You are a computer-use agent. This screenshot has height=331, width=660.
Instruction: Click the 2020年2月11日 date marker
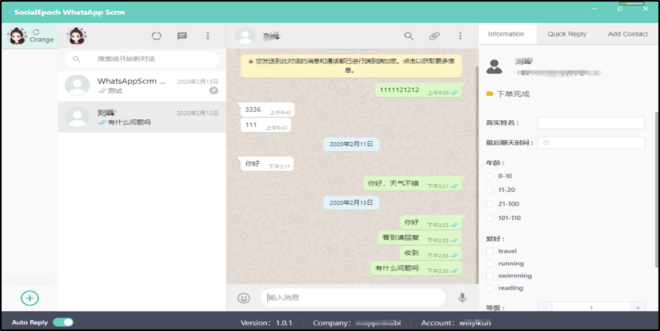351,144
